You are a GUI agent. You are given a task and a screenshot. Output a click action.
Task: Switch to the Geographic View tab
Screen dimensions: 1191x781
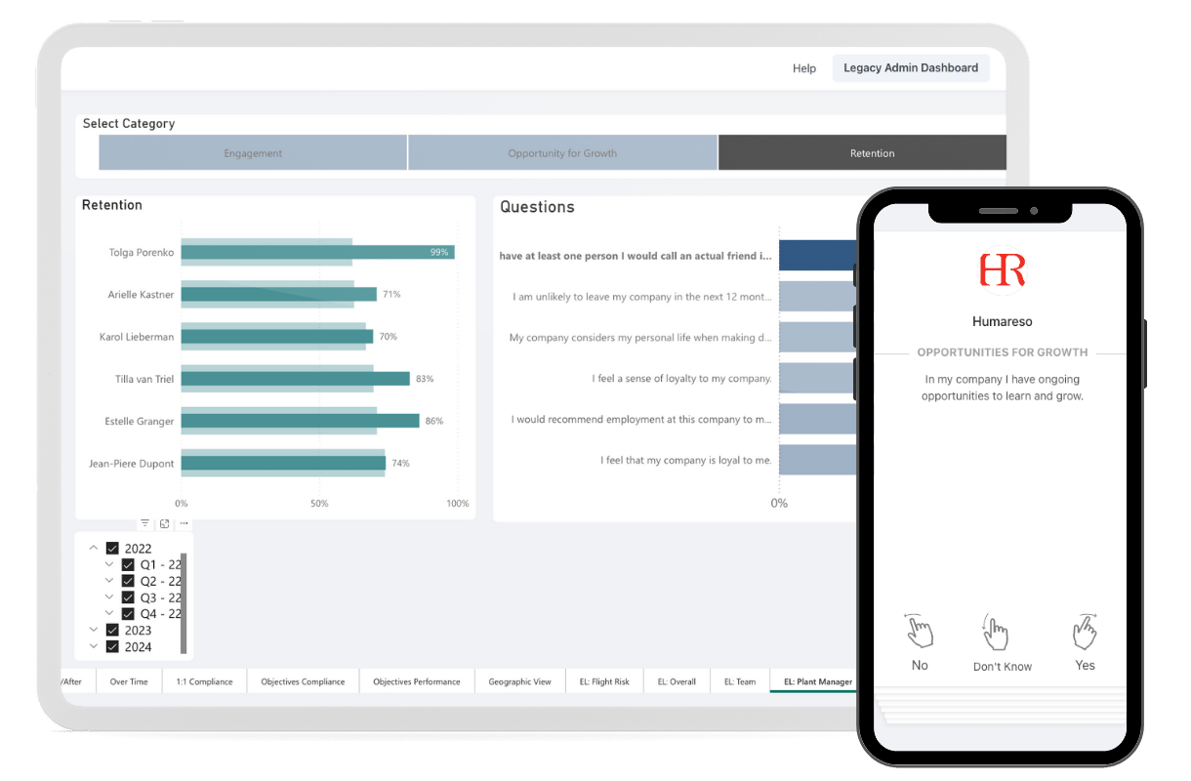click(x=519, y=681)
